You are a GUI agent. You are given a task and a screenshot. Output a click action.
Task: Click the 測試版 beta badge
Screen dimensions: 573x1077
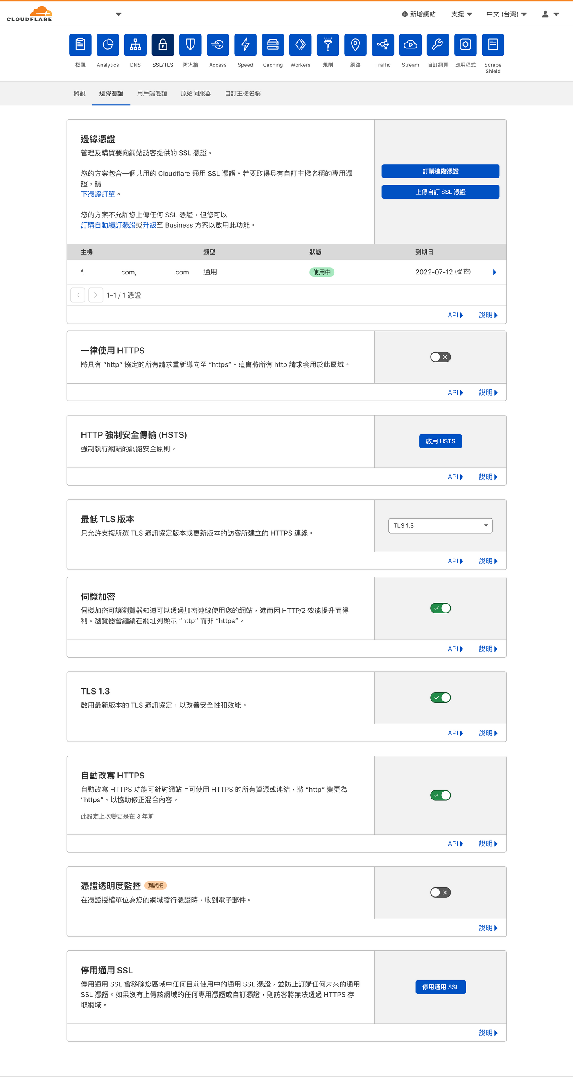(x=156, y=885)
